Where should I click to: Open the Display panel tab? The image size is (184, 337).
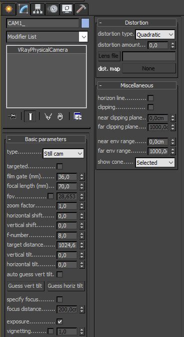coord(67,9)
